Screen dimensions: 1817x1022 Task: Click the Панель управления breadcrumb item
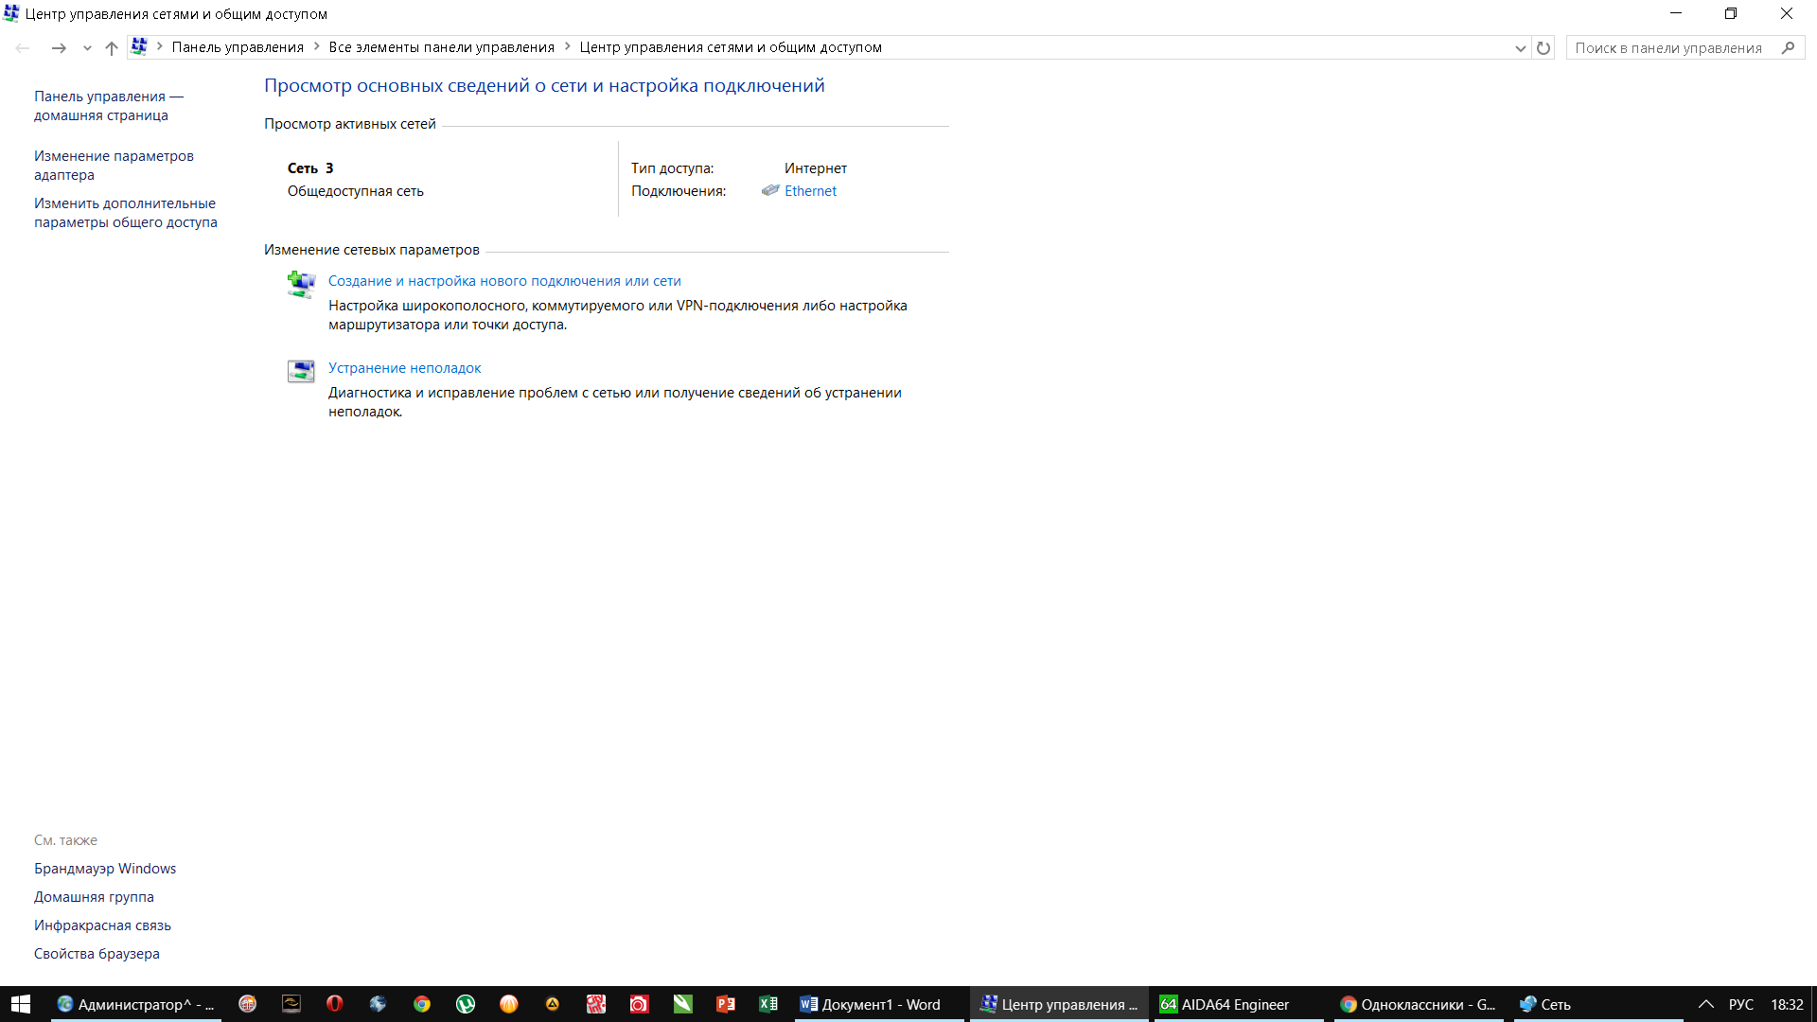(238, 47)
